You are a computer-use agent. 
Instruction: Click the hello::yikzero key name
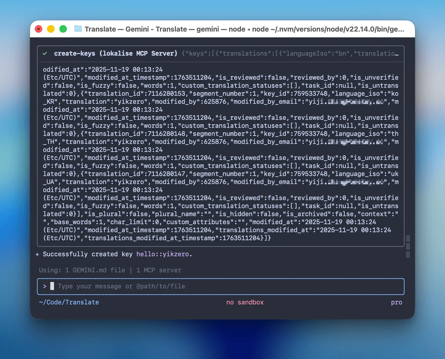[163, 254]
